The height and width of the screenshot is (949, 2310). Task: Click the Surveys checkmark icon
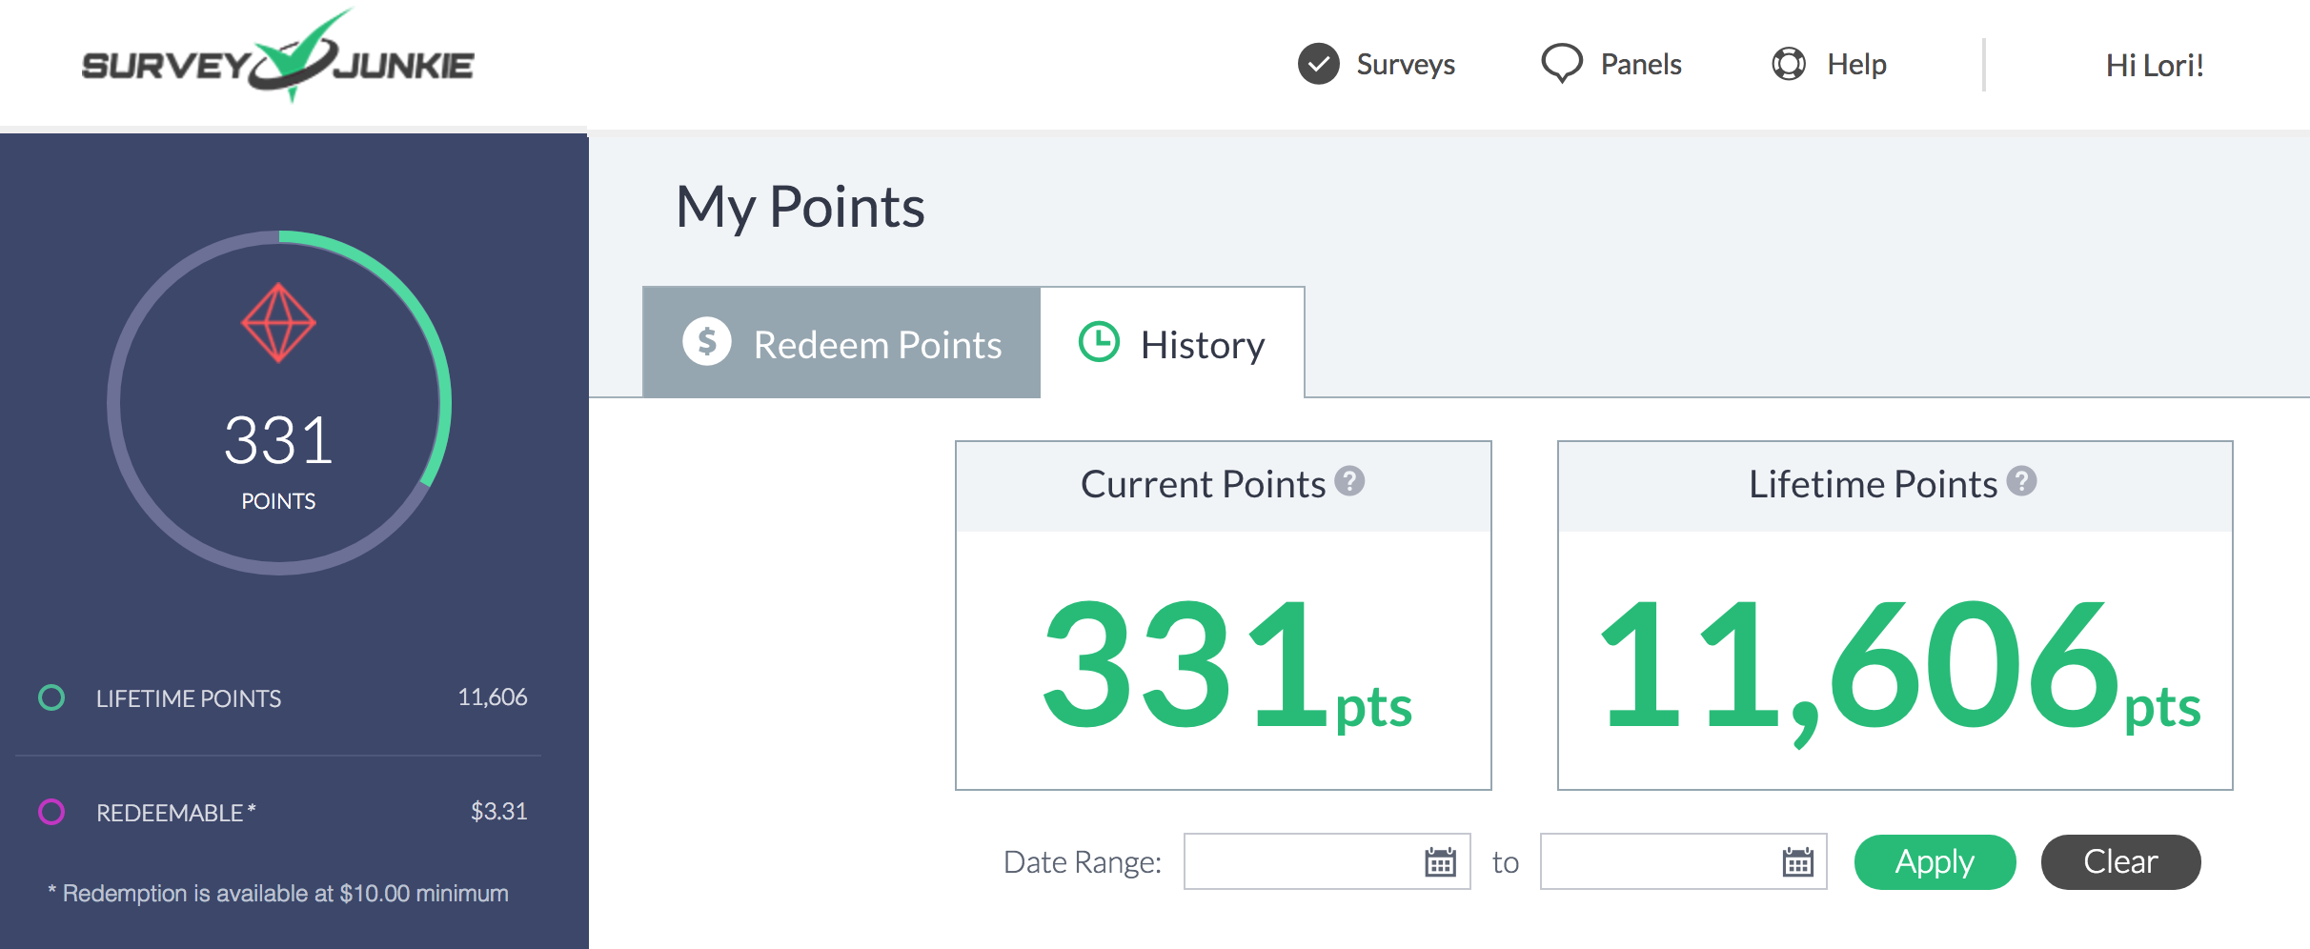click(x=1318, y=64)
